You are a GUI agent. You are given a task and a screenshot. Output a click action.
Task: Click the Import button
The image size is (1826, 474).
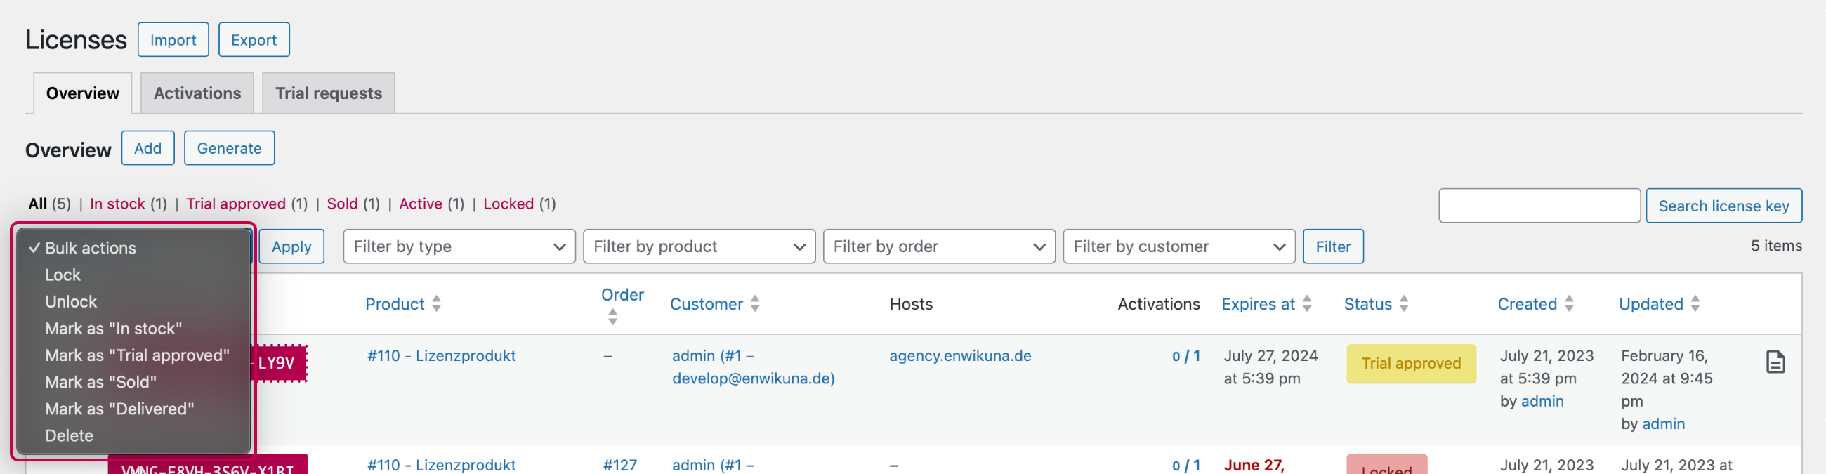click(173, 40)
